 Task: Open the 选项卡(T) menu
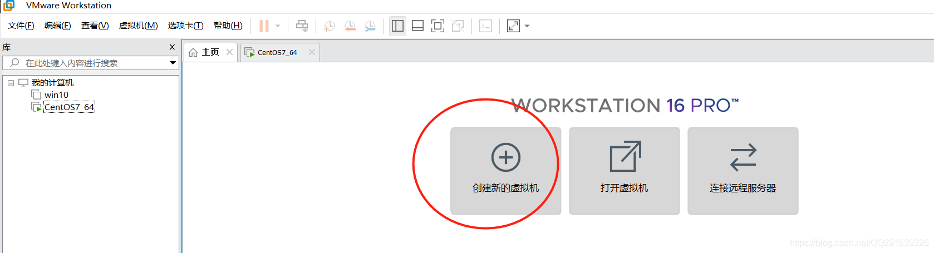coord(186,26)
